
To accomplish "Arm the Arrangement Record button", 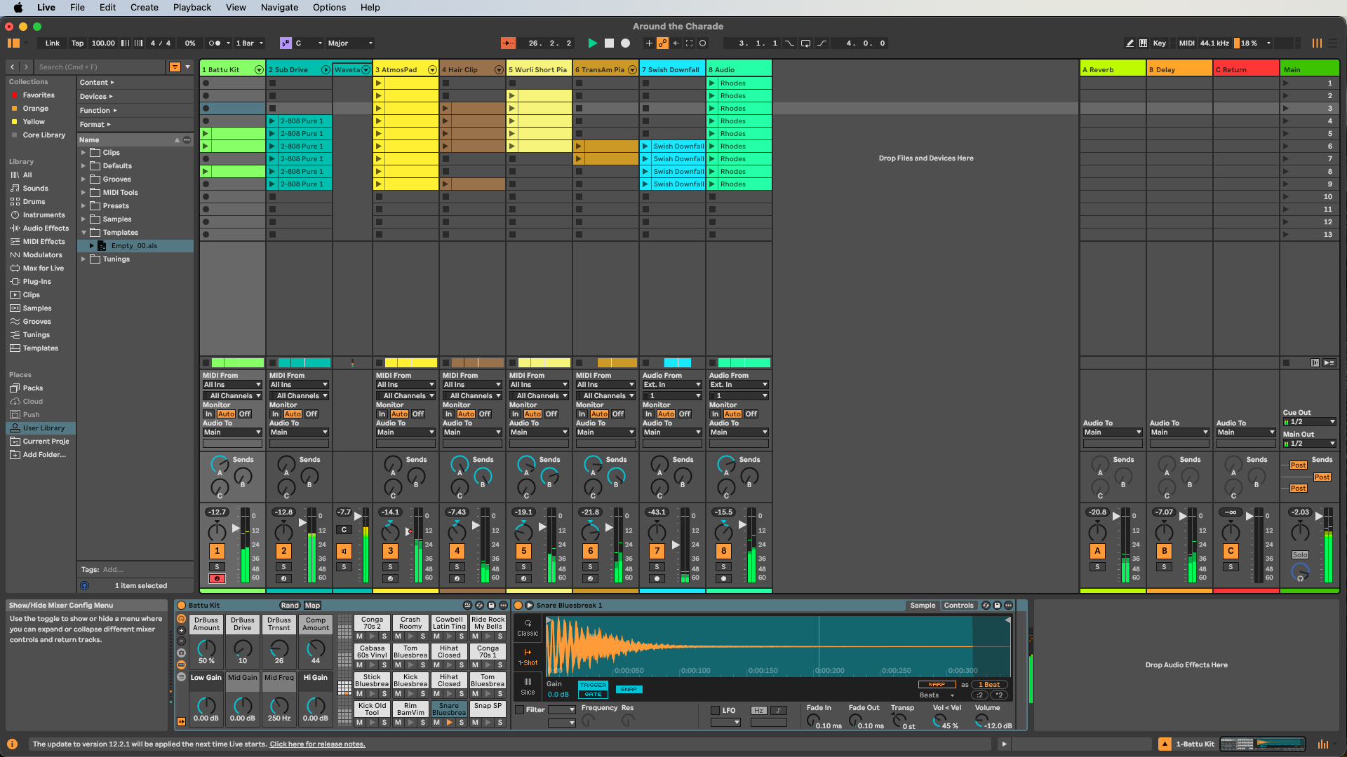I will click(x=626, y=43).
